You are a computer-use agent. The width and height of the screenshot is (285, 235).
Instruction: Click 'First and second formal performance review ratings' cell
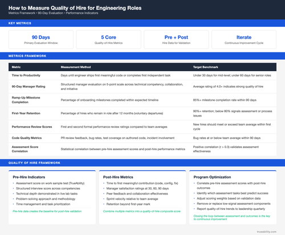tap(114, 127)
